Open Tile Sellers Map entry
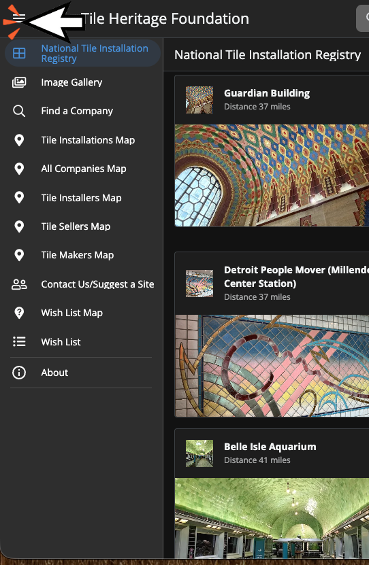The image size is (369, 565). pos(82,226)
